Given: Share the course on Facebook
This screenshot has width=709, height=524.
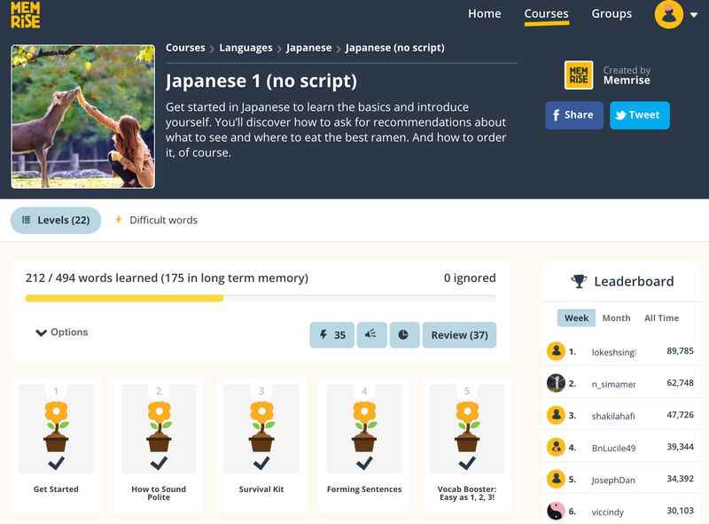Looking at the screenshot, I should (x=573, y=115).
